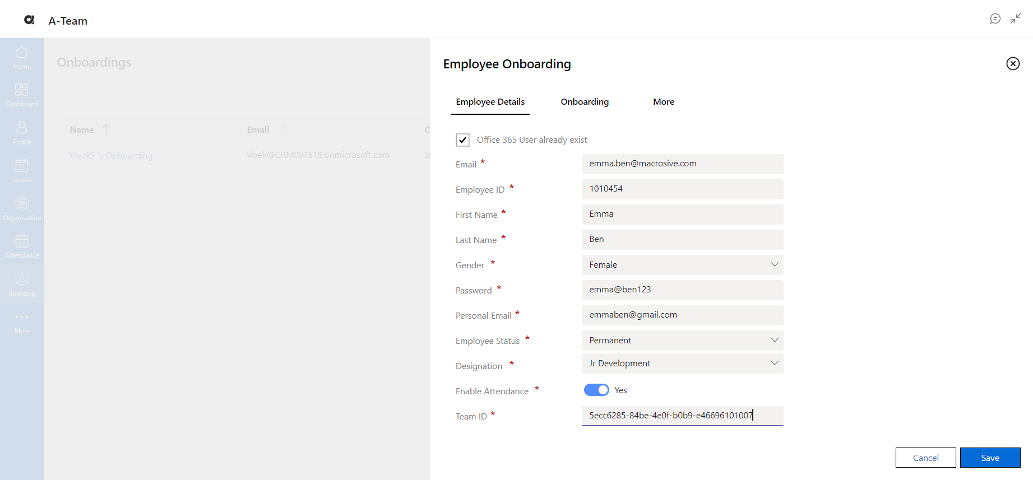The height and width of the screenshot is (480, 1033).
Task: Switch to More tab
Action: [664, 102]
